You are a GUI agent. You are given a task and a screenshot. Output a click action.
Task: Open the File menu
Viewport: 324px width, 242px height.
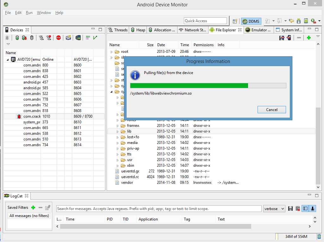(8, 13)
